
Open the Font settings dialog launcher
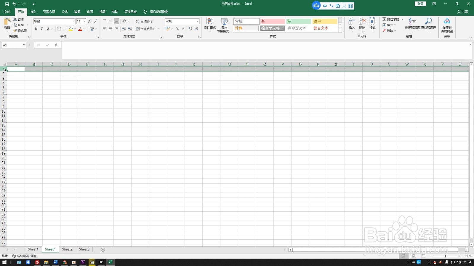(x=98, y=37)
